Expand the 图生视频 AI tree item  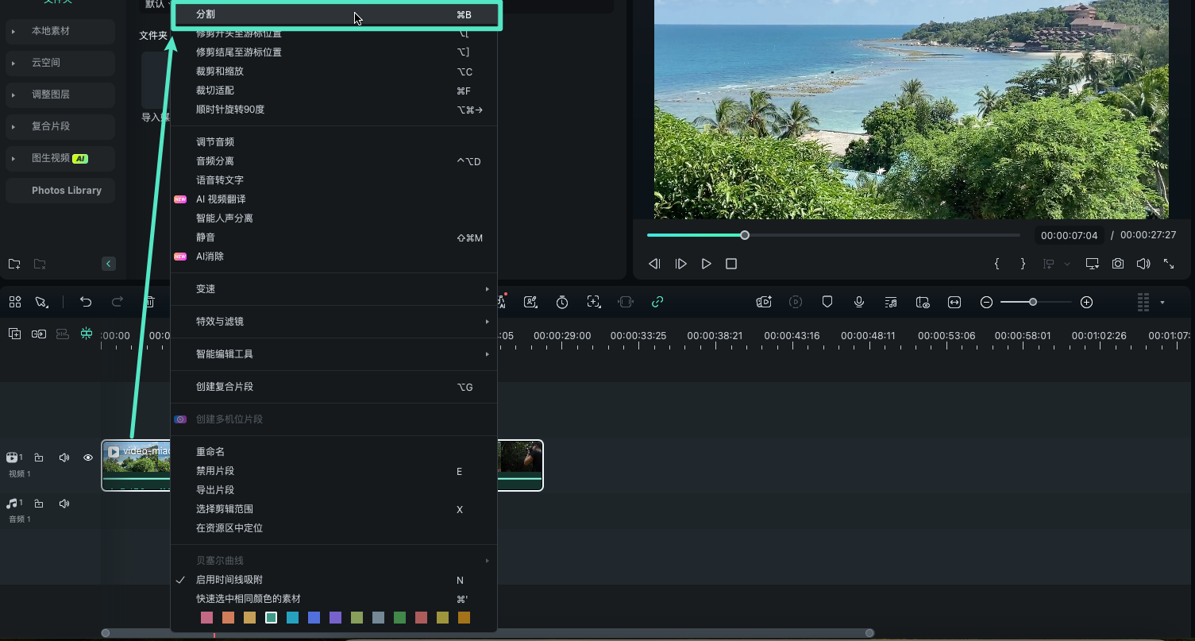13,159
